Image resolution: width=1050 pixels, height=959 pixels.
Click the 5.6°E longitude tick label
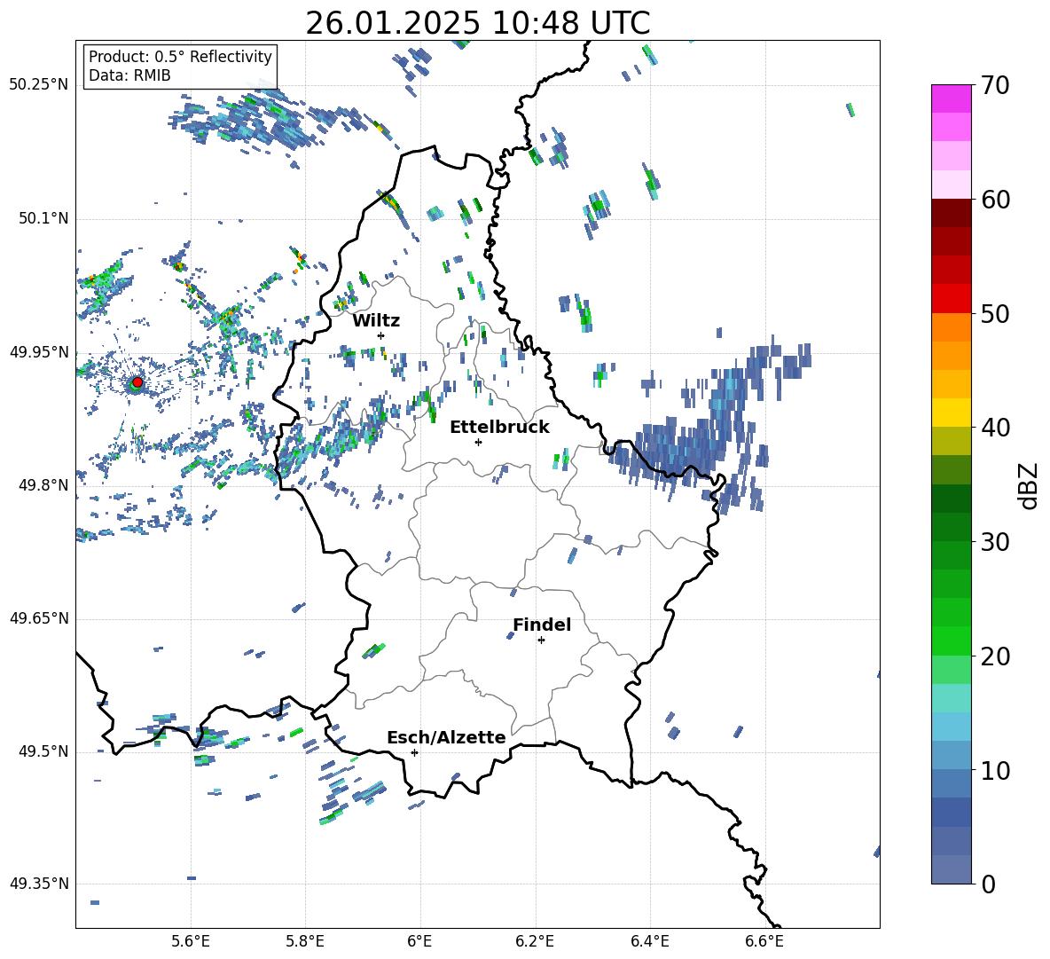pyautogui.click(x=191, y=941)
